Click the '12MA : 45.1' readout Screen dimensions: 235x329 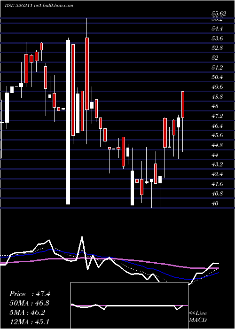[30, 321]
